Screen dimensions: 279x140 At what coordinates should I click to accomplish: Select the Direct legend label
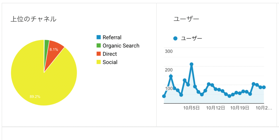(x=110, y=54)
